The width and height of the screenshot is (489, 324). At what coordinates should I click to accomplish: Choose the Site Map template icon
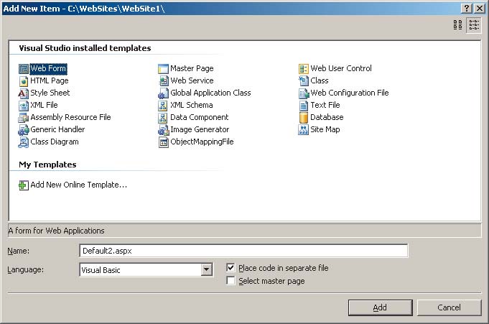304,129
